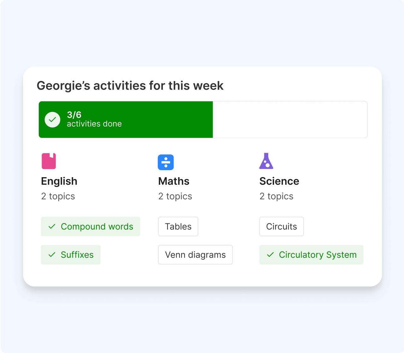Open the Venn diagrams topic
The height and width of the screenshot is (353, 404).
point(195,254)
